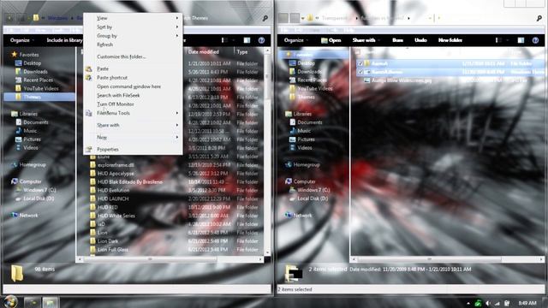Choose Search with FileSeek from context menu
Screen dimensions: 548x308
(x=118, y=95)
